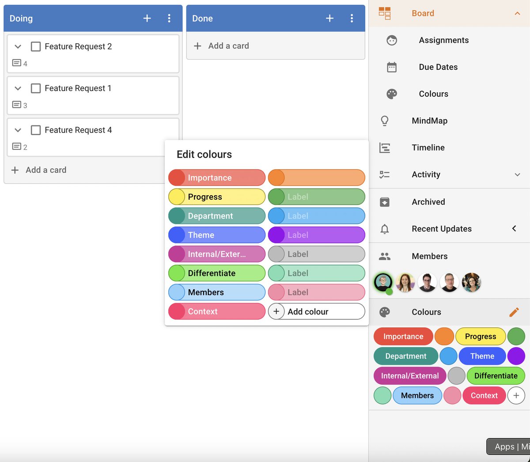530x462 pixels.
Task: Click the round plus button in sidebar Colours
Action: pyautogui.click(x=516, y=395)
